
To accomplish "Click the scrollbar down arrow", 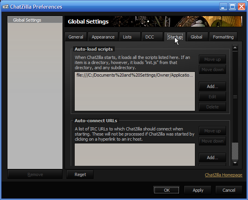I will [235, 163].
